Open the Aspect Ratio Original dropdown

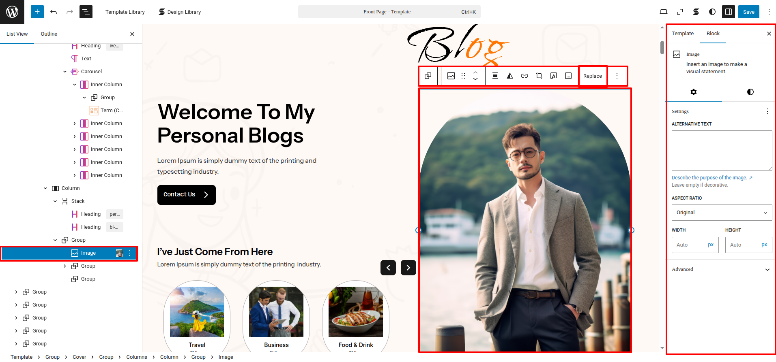722,213
